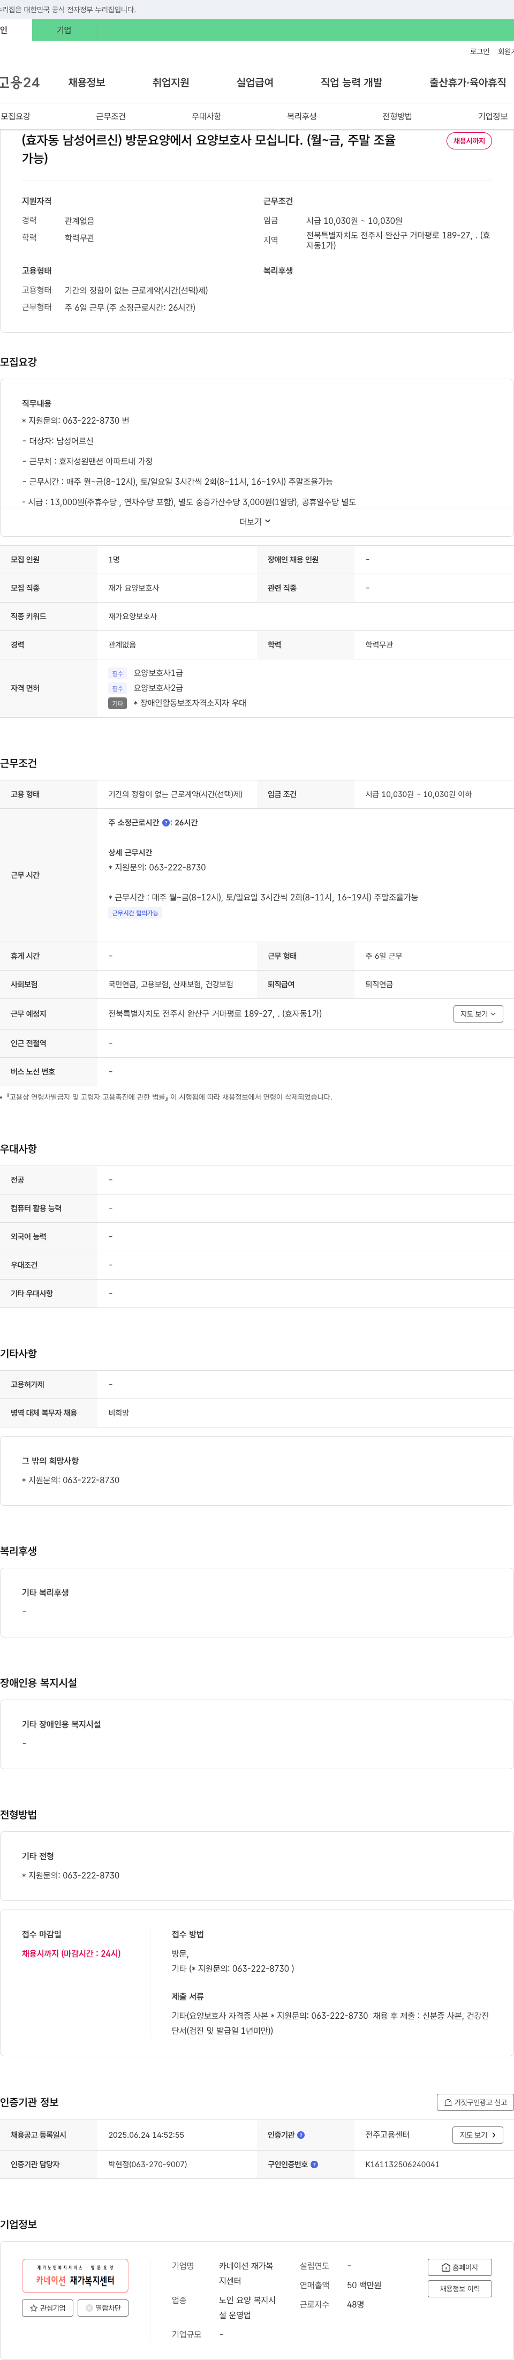Click the info icon next to 인증기관 label

300,2134
